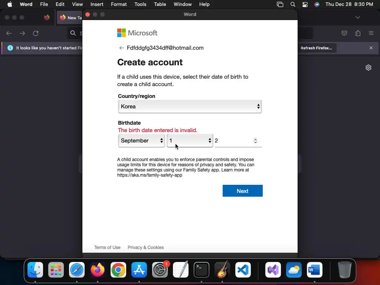Viewport: 380px width, 285px height.
Task: Open the Tools menu
Action: click(x=140, y=4)
